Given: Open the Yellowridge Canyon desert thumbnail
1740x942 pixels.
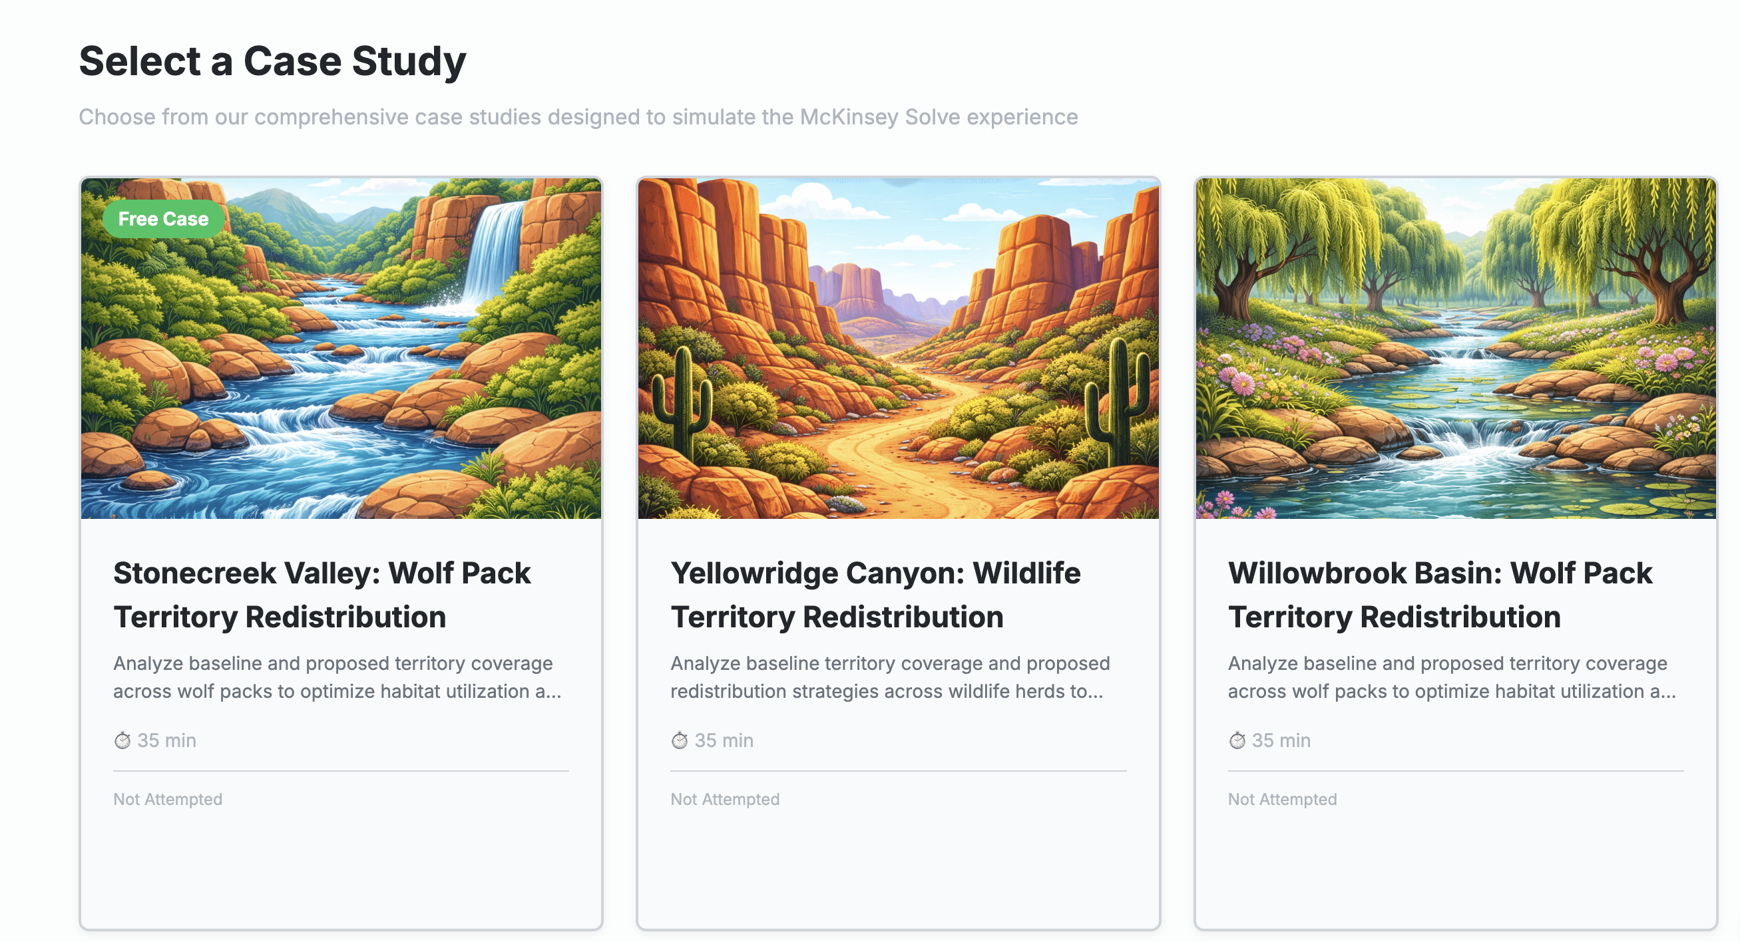Looking at the screenshot, I should (x=898, y=349).
